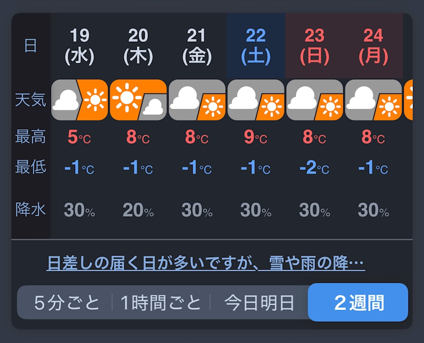Click the weather icon for the 19th
The image size is (424, 343).
click(79, 100)
